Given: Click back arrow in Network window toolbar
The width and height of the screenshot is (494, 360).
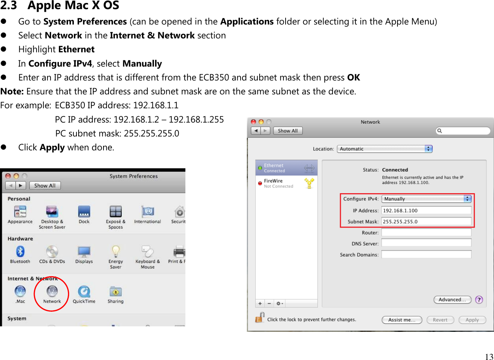Looking at the screenshot, I should (256, 131).
